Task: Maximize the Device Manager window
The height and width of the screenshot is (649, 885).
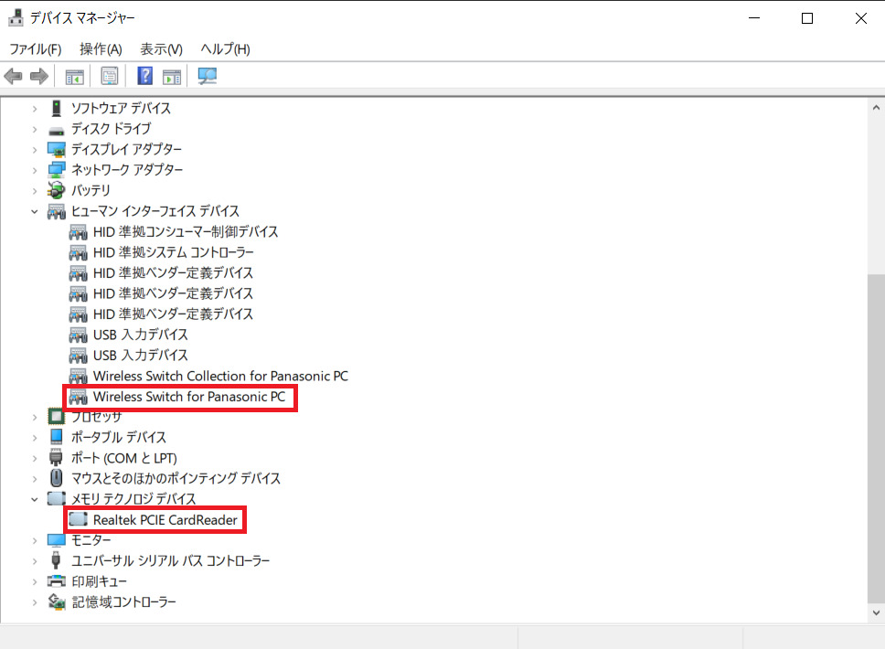Action: click(x=807, y=18)
